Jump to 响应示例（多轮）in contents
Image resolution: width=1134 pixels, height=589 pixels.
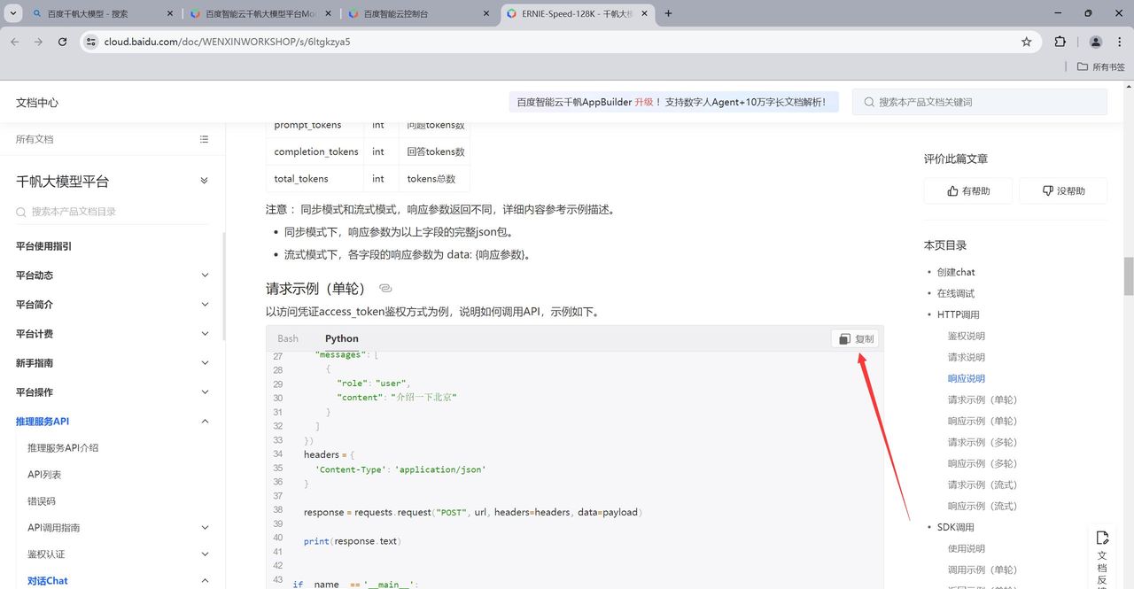click(983, 463)
